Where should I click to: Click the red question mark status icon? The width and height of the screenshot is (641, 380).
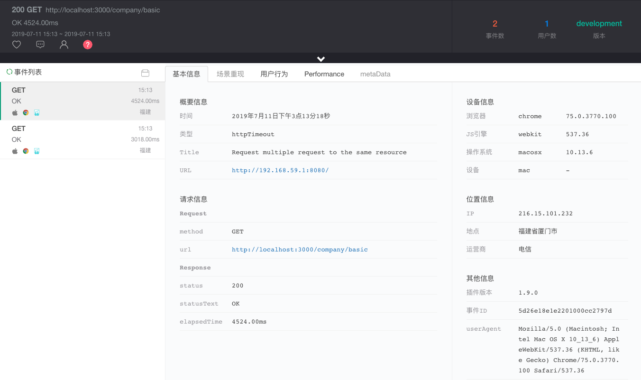click(88, 45)
